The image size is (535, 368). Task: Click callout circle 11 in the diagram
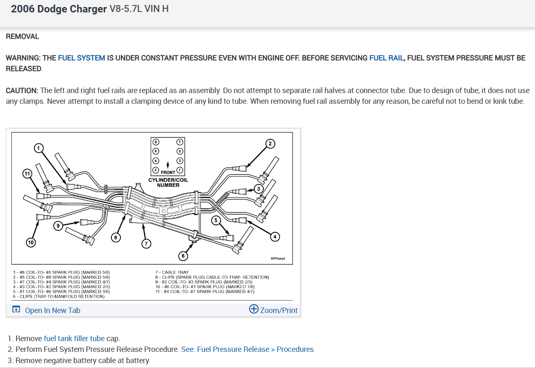27,174
